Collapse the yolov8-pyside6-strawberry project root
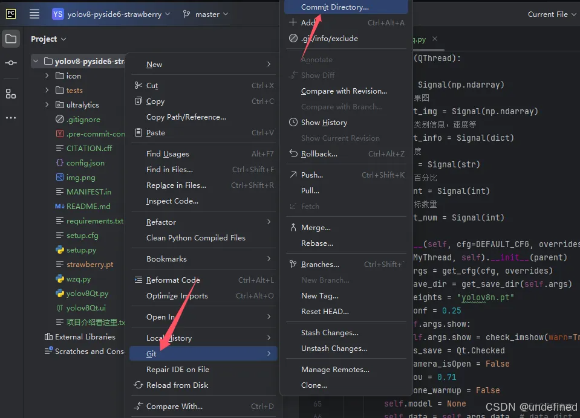This screenshot has width=580, height=418. (36, 61)
